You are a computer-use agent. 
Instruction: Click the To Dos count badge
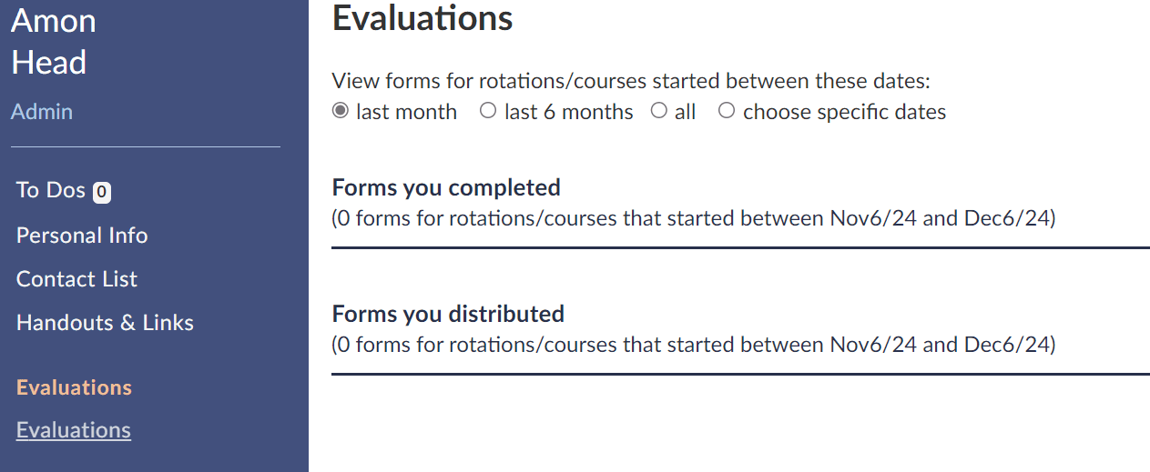pyautogui.click(x=102, y=192)
